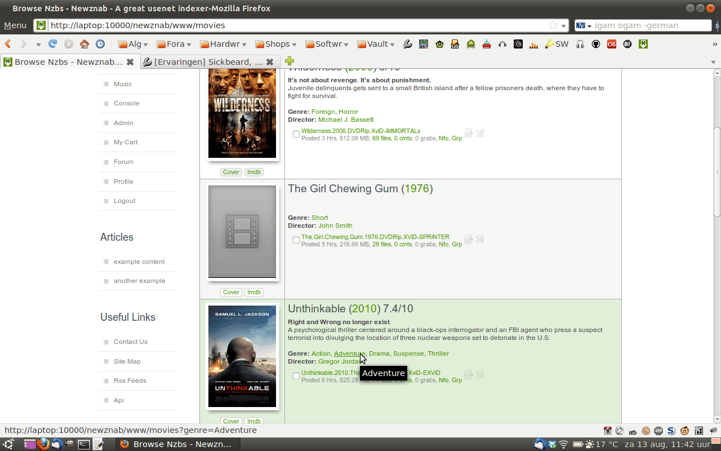721x451 pixels.
Task: Log out via the Logout sidebar link
Action: tap(124, 201)
